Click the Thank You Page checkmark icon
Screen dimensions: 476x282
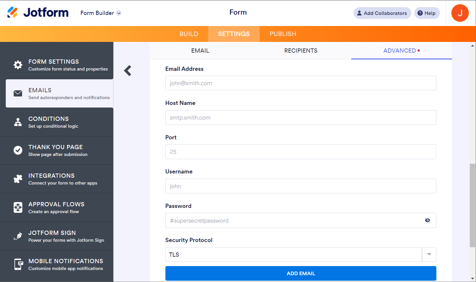(x=18, y=150)
